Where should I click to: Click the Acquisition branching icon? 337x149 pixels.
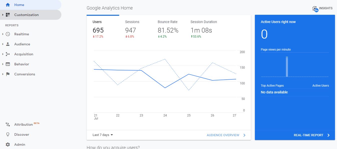[8, 54]
